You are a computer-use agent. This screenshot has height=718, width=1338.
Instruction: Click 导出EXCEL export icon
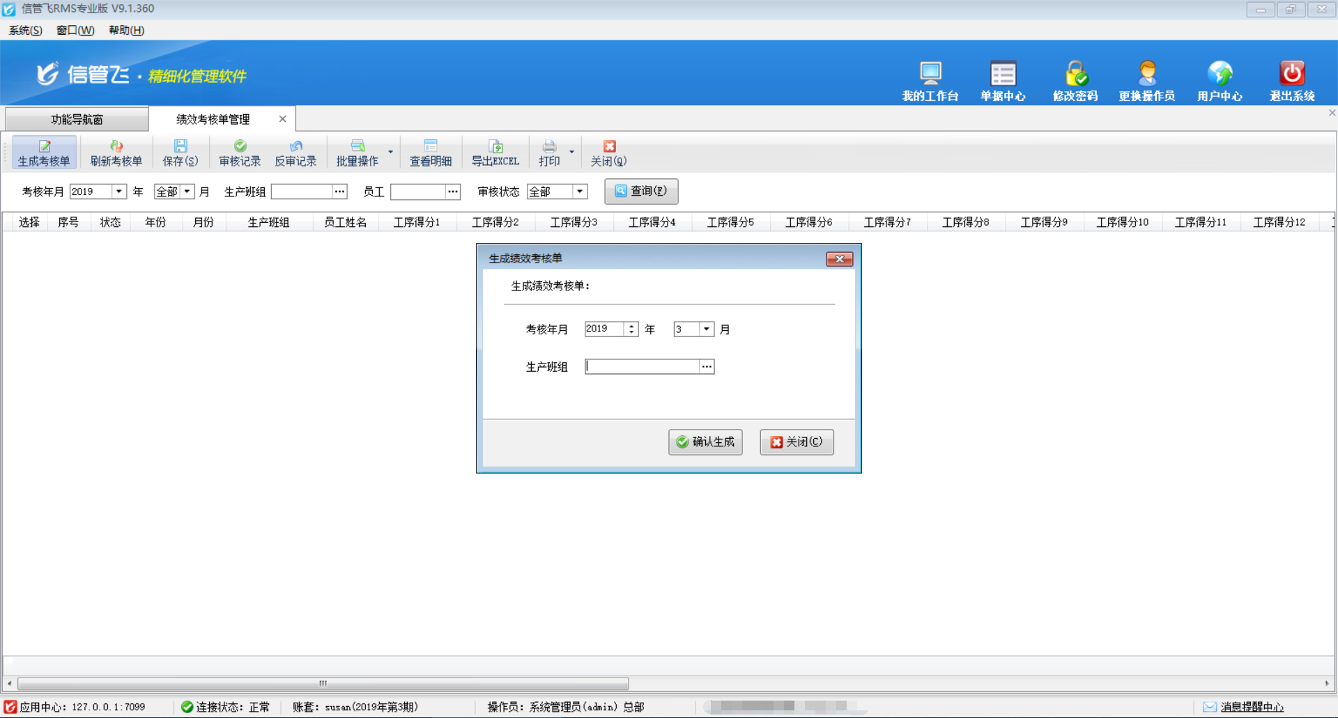pyautogui.click(x=495, y=146)
